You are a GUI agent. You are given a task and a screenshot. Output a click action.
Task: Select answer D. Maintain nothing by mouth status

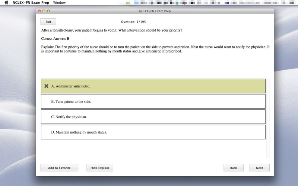tap(153, 132)
